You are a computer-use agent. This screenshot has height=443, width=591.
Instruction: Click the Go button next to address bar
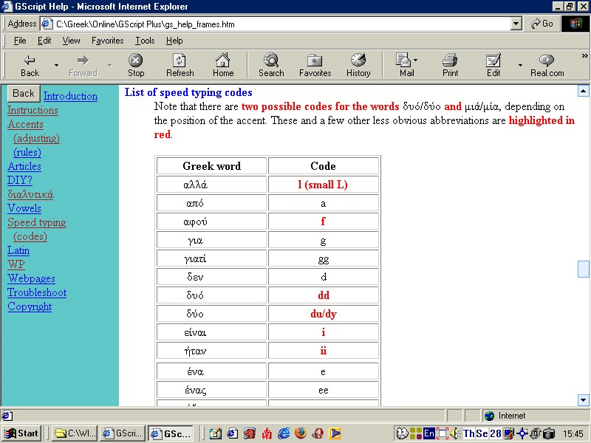[541, 23]
